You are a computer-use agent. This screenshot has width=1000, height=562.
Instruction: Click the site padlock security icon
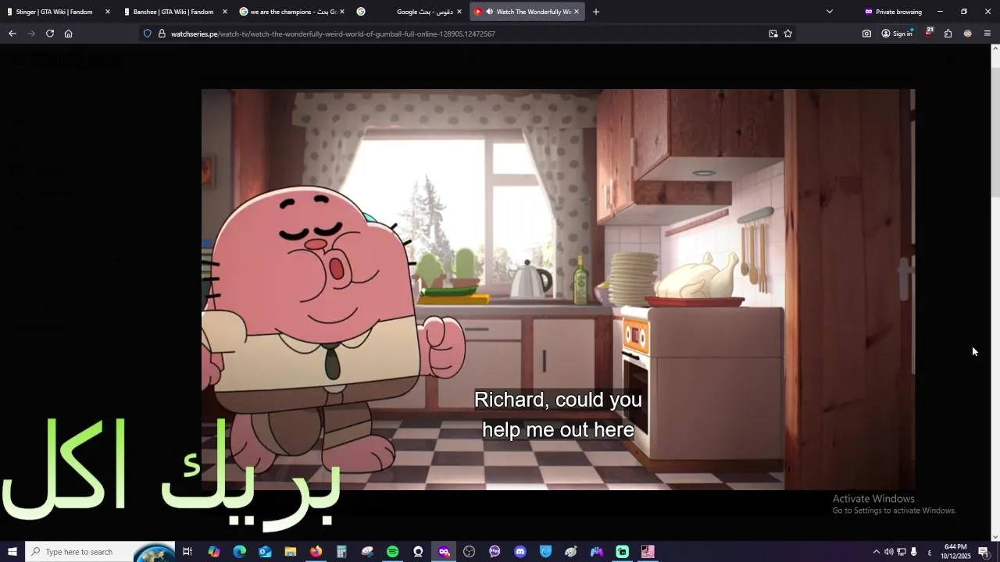(162, 34)
